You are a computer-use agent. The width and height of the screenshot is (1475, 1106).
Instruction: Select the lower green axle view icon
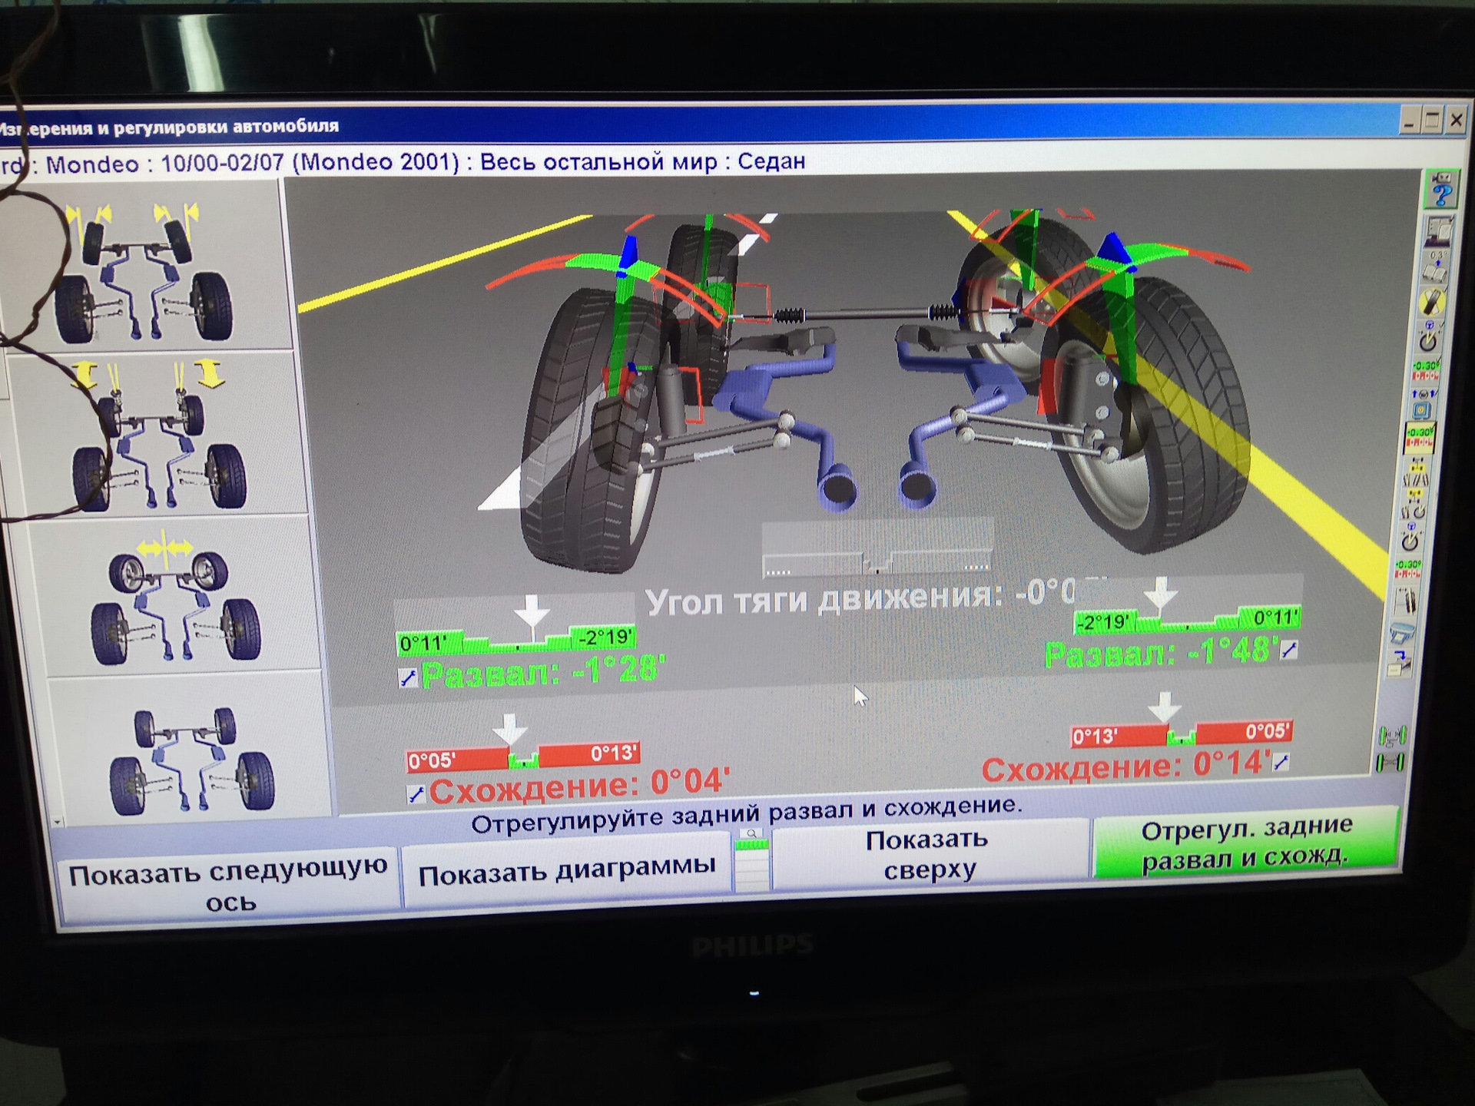[1390, 762]
